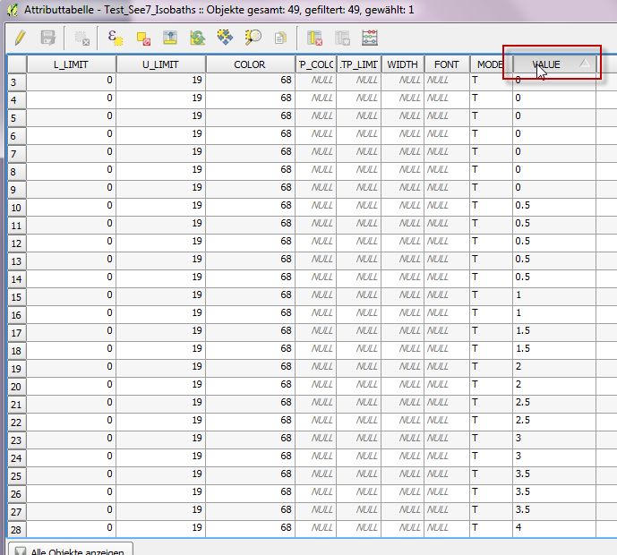
Task: Click the invert selection icon
Action: tap(198, 38)
